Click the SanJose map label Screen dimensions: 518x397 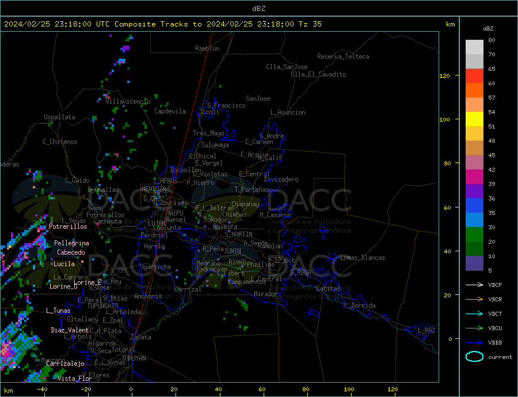[258, 99]
